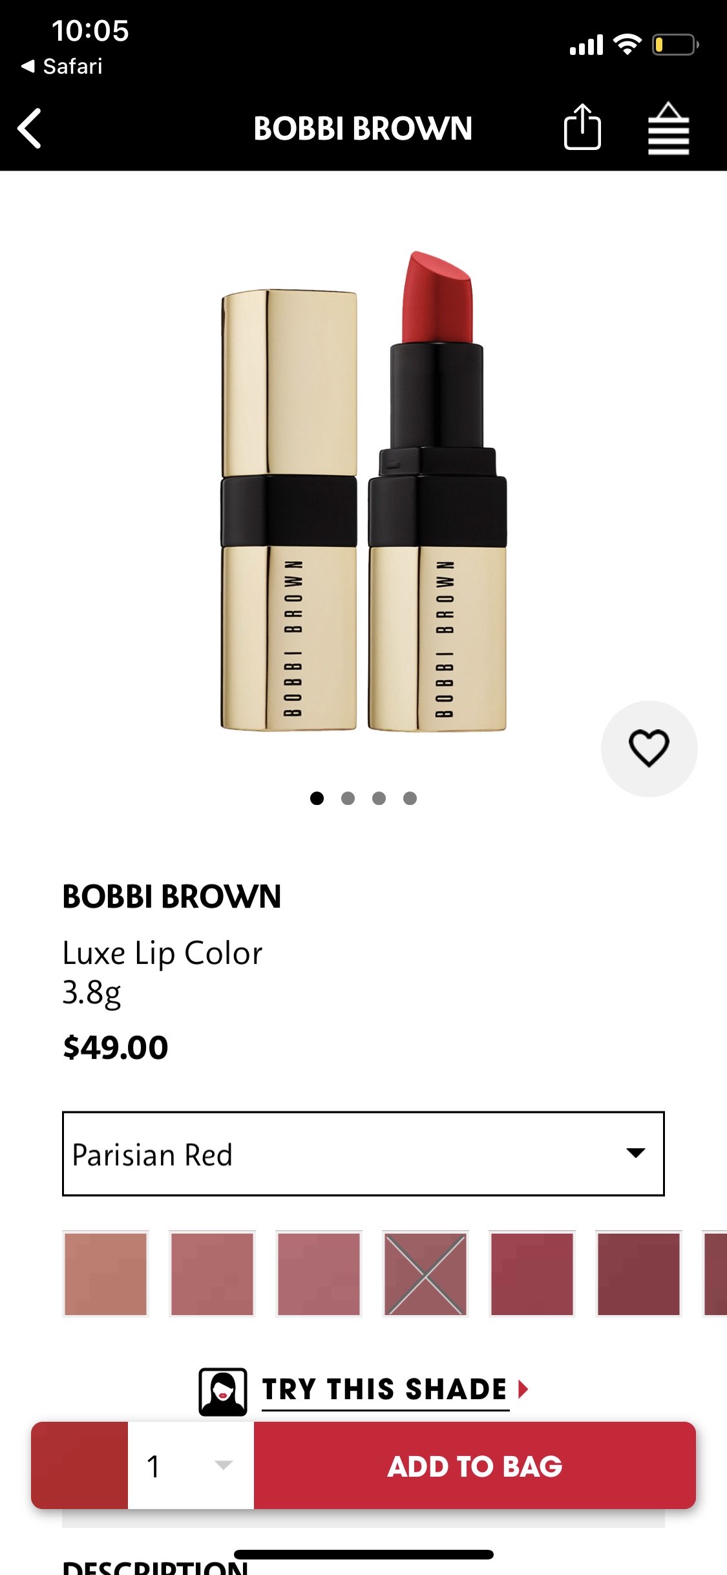
Task: Pick the third mauve shade swatch
Action: pyautogui.click(x=319, y=1274)
